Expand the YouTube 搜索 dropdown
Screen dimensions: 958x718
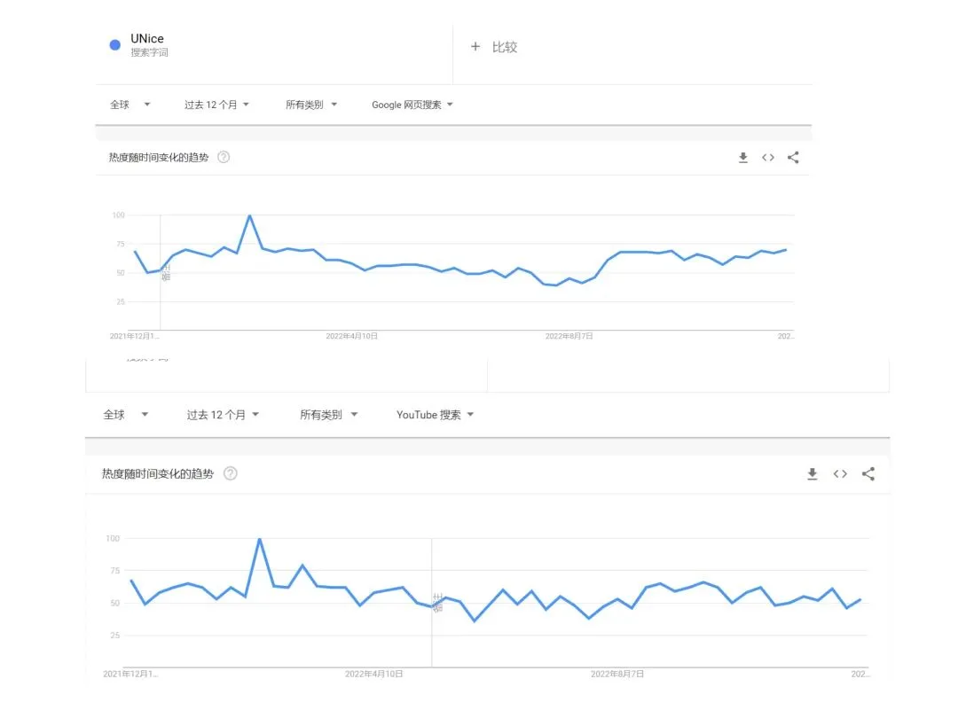(435, 415)
